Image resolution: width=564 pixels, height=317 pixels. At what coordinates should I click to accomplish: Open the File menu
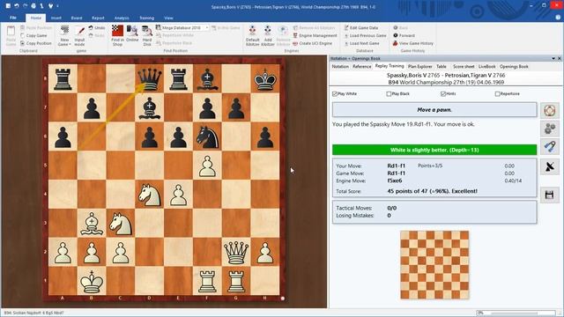(13, 18)
